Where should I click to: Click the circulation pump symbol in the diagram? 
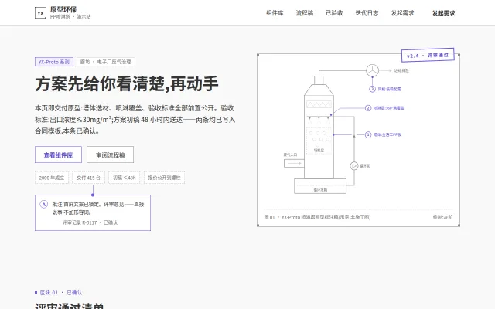(354, 165)
